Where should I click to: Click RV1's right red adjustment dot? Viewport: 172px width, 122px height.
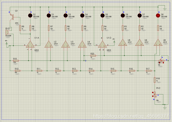(x=163, y=63)
